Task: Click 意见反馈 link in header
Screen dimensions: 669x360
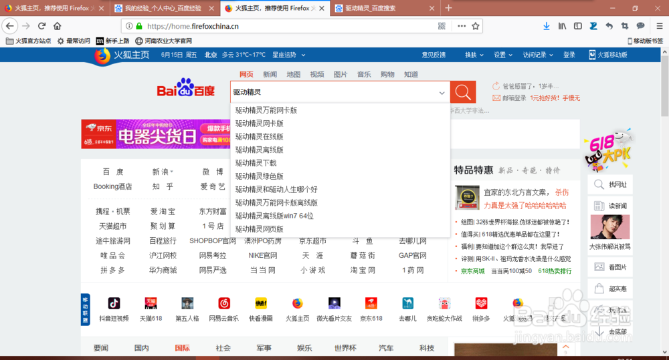Action: (x=434, y=55)
